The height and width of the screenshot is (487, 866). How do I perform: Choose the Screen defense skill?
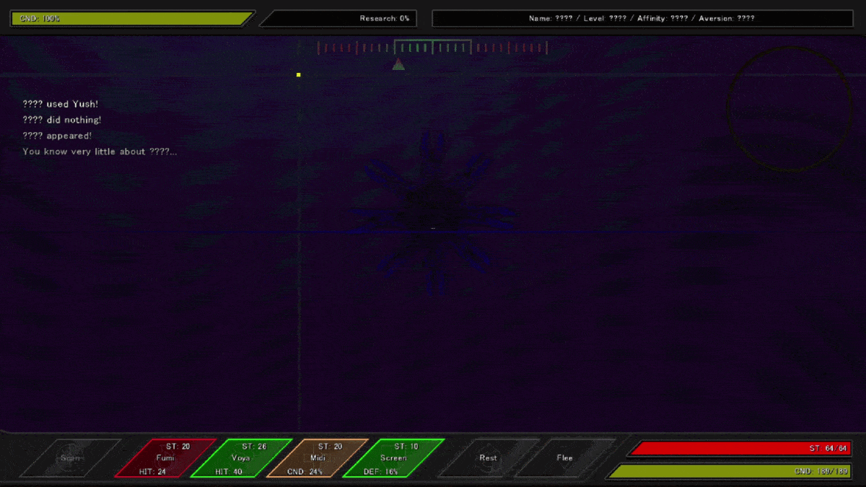coord(393,458)
